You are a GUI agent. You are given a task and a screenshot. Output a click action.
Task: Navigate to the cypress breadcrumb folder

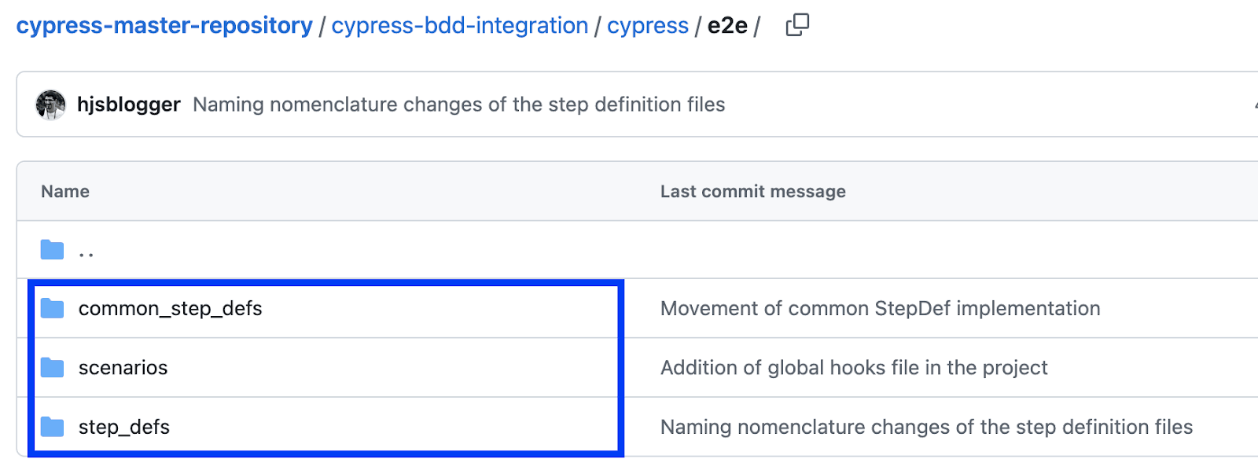(x=647, y=25)
